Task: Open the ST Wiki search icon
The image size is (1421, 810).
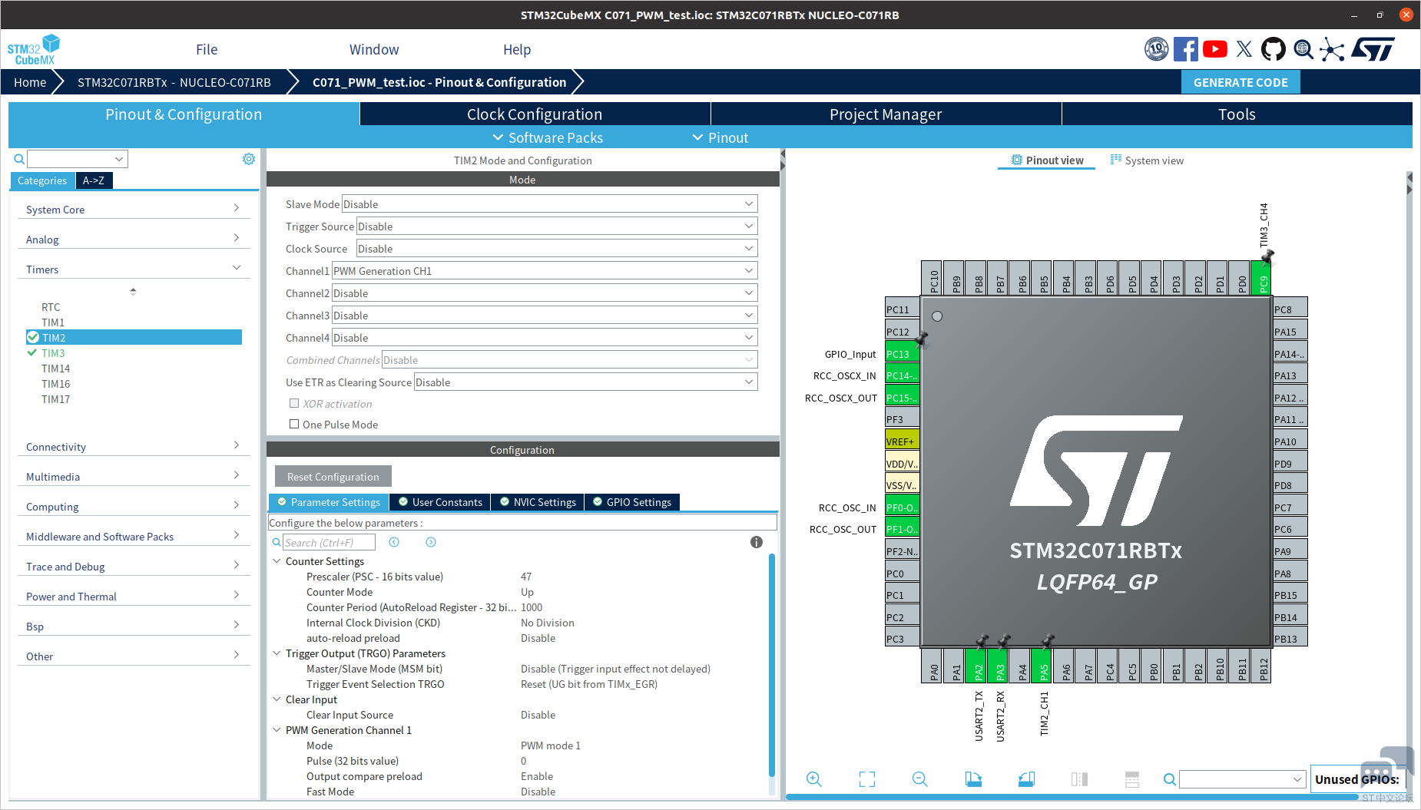Action: 1303,49
